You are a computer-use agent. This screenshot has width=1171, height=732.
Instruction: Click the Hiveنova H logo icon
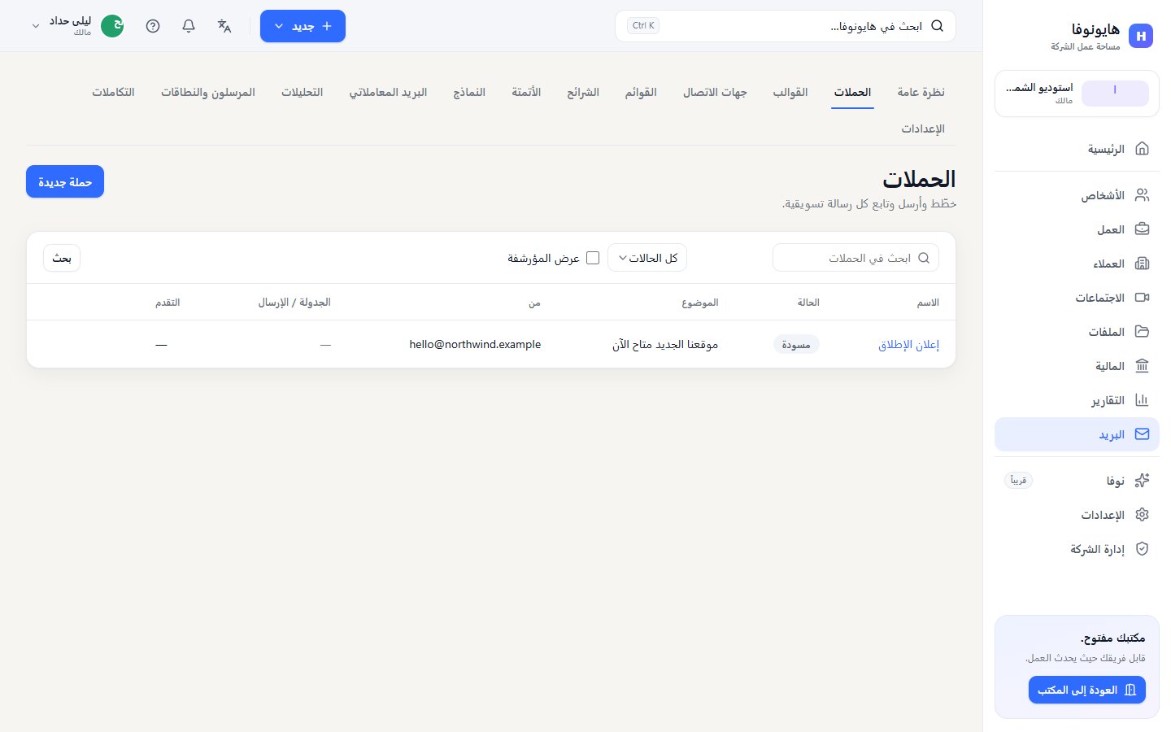1141,36
